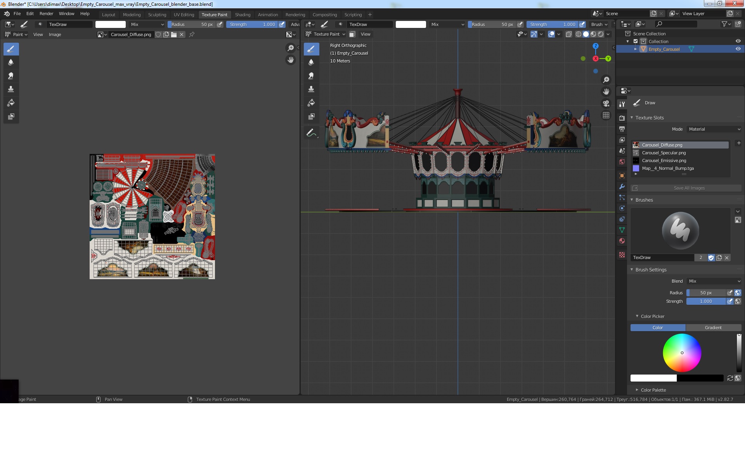
Task: Open the Brush popover in viewport header
Action: [x=599, y=24]
